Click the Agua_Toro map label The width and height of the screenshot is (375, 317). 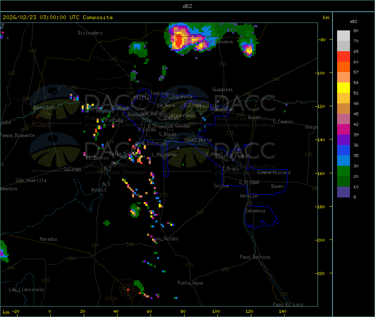click(x=45, y=107)
